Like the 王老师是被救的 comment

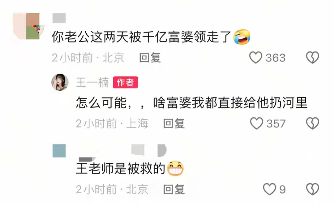click(269, 189)
